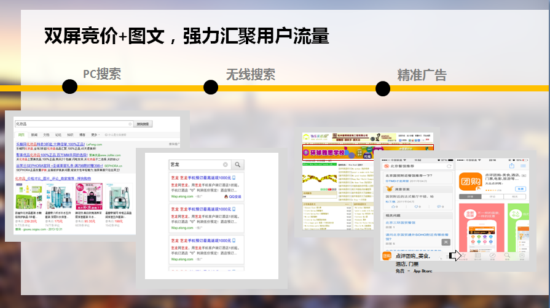550x308 pixels.
Task: Click the 艺龙 mobile search input field
Action: (200, 164)
